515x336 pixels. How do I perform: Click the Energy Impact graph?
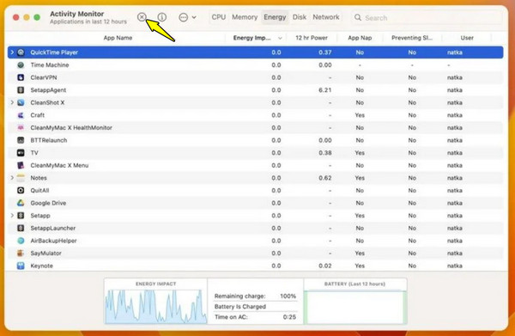click(x=155, y=307)
